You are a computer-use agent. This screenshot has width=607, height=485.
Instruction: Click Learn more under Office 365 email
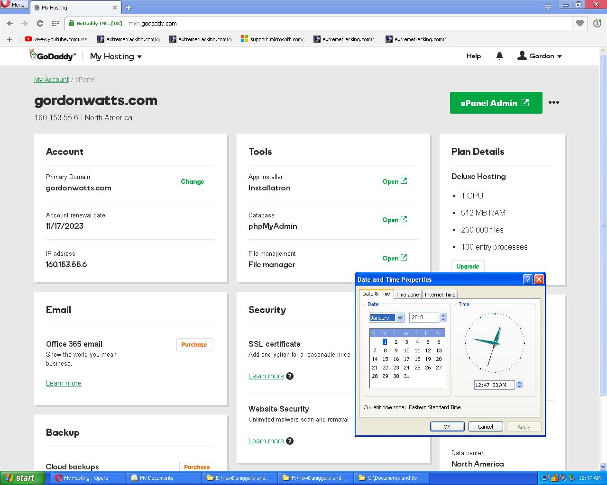coord(64,383)
